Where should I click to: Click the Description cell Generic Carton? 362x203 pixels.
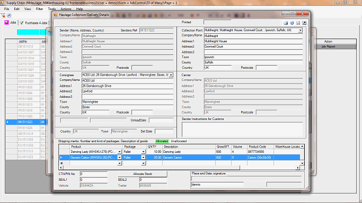(x=189, y=158)
